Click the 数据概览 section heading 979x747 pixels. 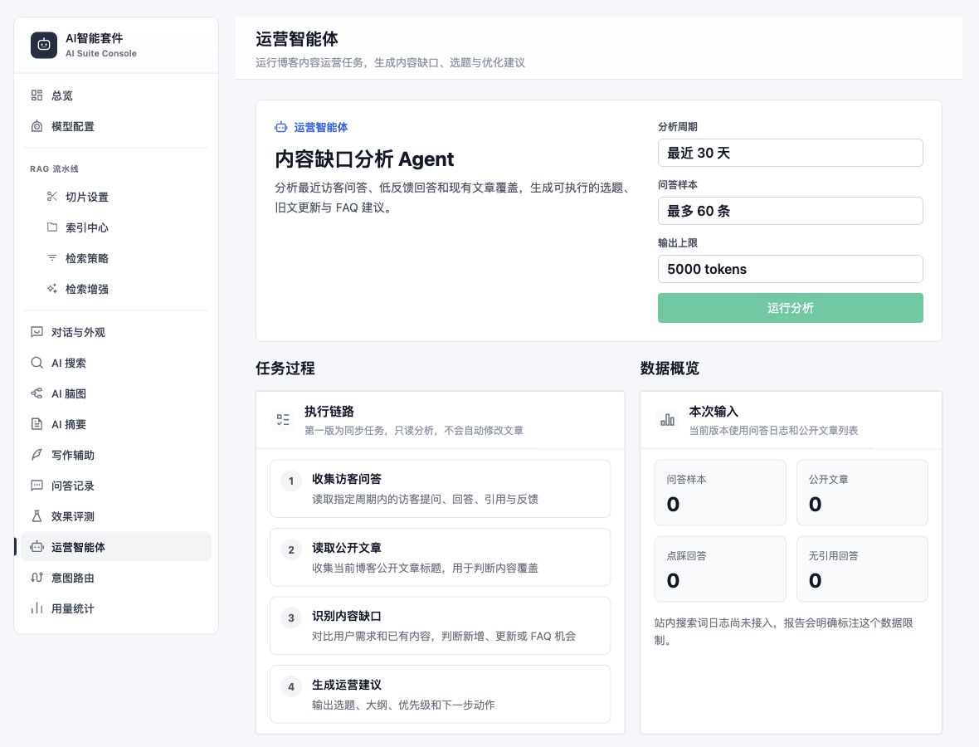[x=670, y=369]
